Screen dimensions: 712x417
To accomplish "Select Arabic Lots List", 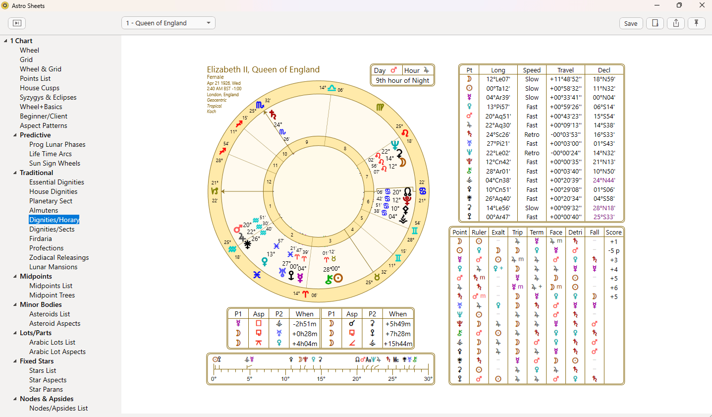I will 52,342.
